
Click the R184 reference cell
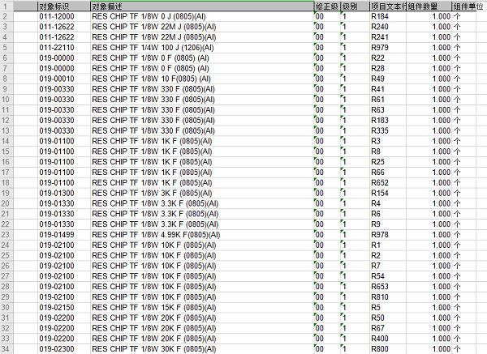[x=379, y=16]
